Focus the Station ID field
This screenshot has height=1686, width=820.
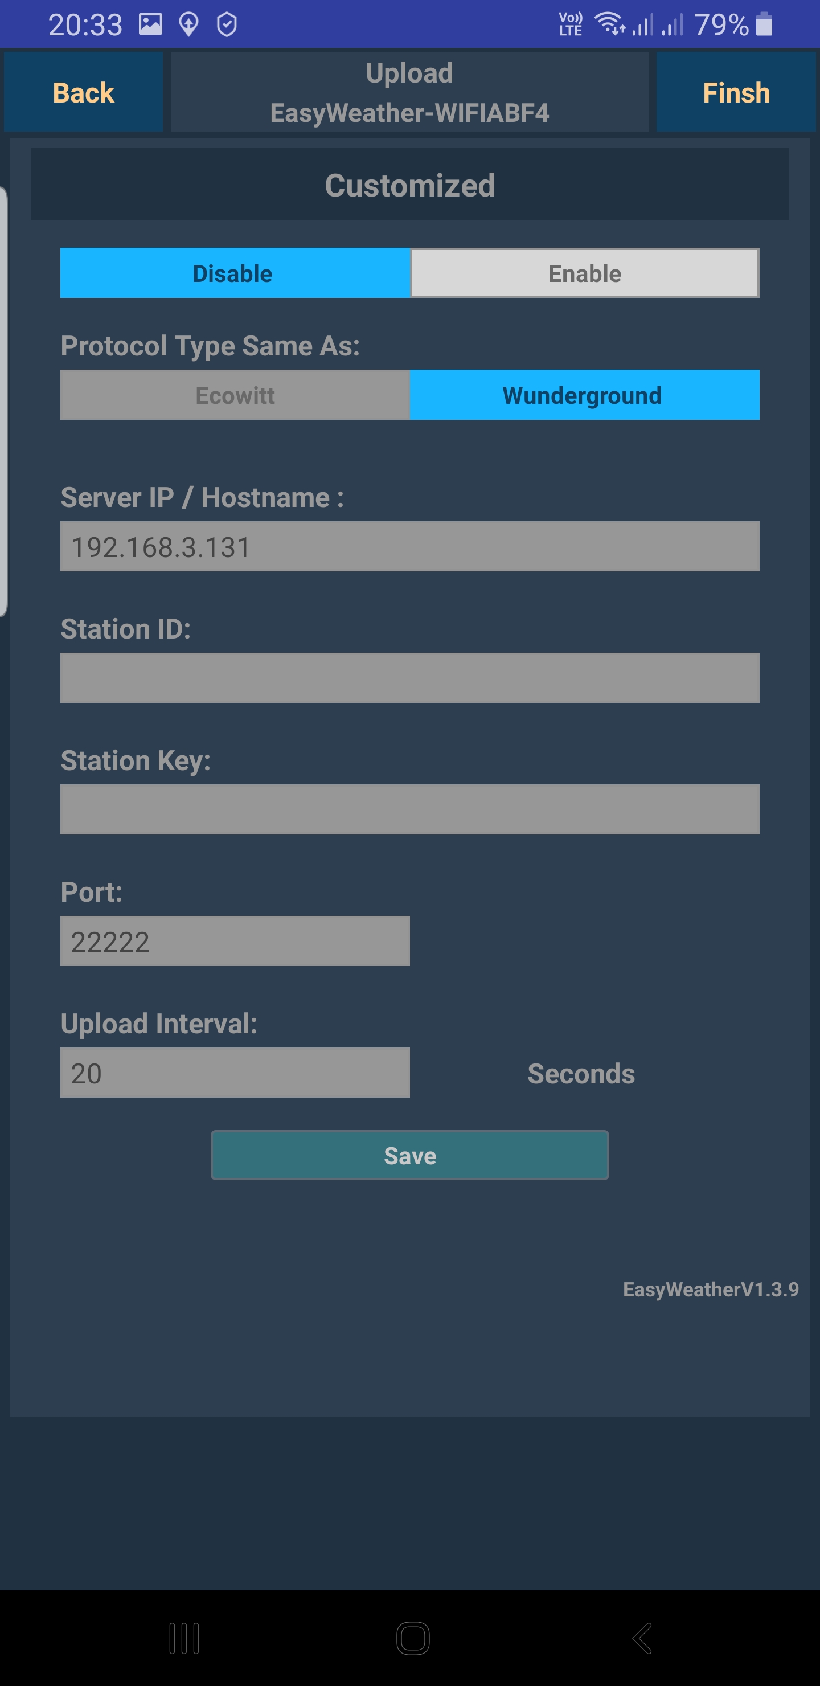click(x=409, y=678)
